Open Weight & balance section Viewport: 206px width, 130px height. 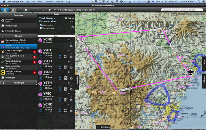click(x=19, y=62)
